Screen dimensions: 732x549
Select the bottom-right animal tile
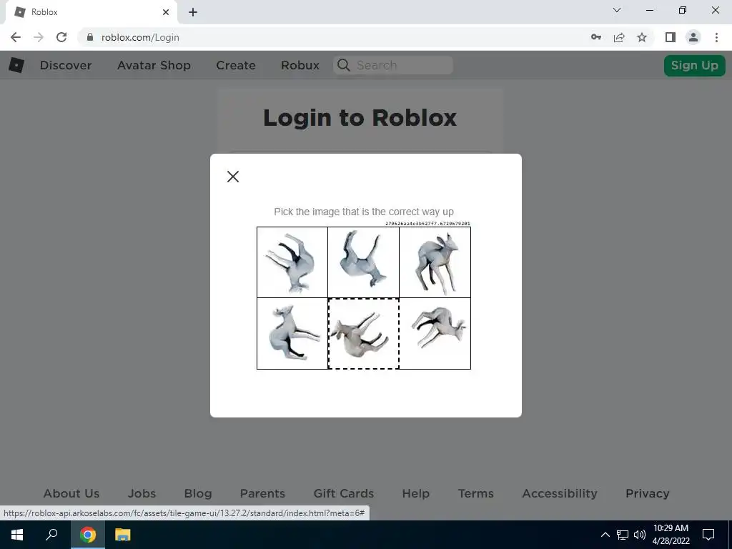pyautogui.click(x=435, y=333)
